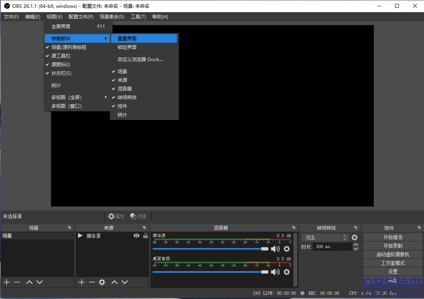This screenshot has height=299, width=424.
Task: Toggle 混音器 dock in submenu
Action: click(x=144, y=89)
